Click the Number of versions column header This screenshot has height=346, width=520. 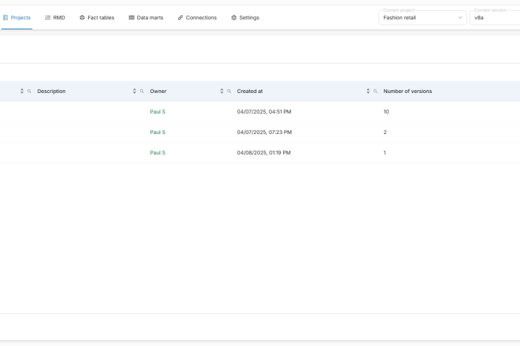pos(407,92)
